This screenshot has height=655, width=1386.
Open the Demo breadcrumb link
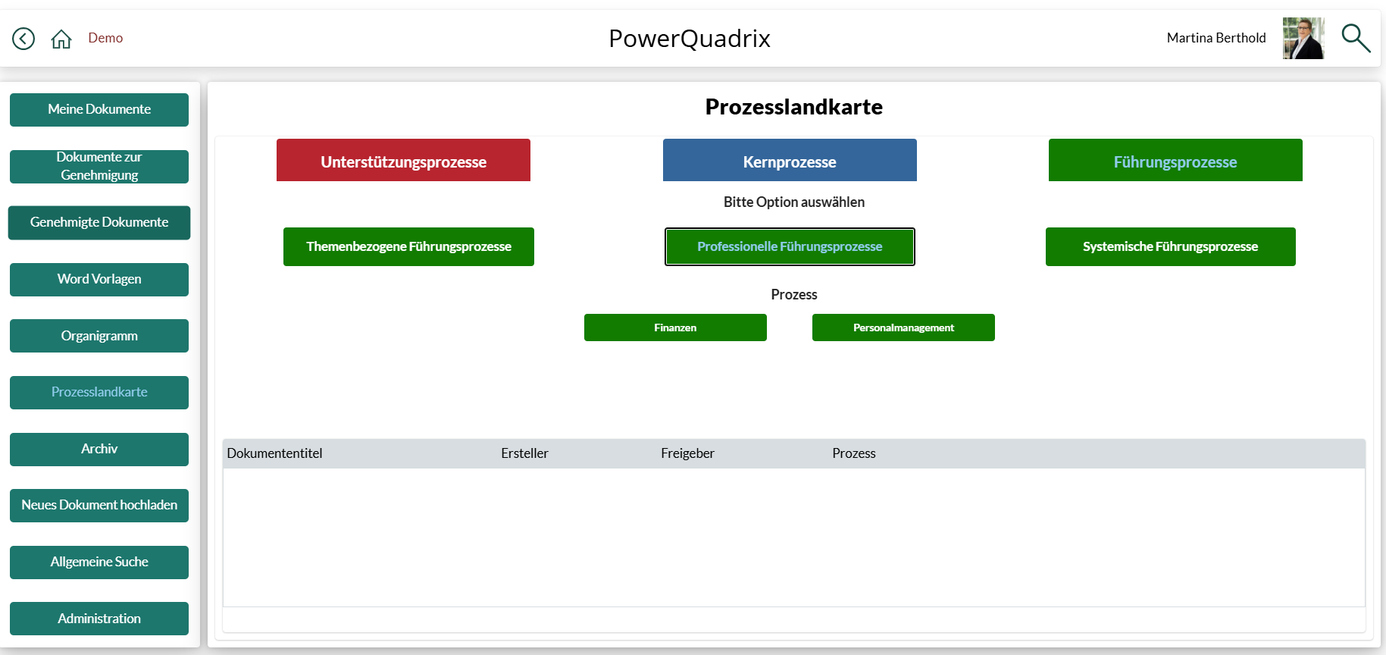105,38
